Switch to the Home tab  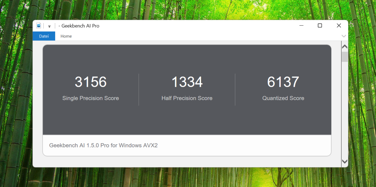pos(66,36)
